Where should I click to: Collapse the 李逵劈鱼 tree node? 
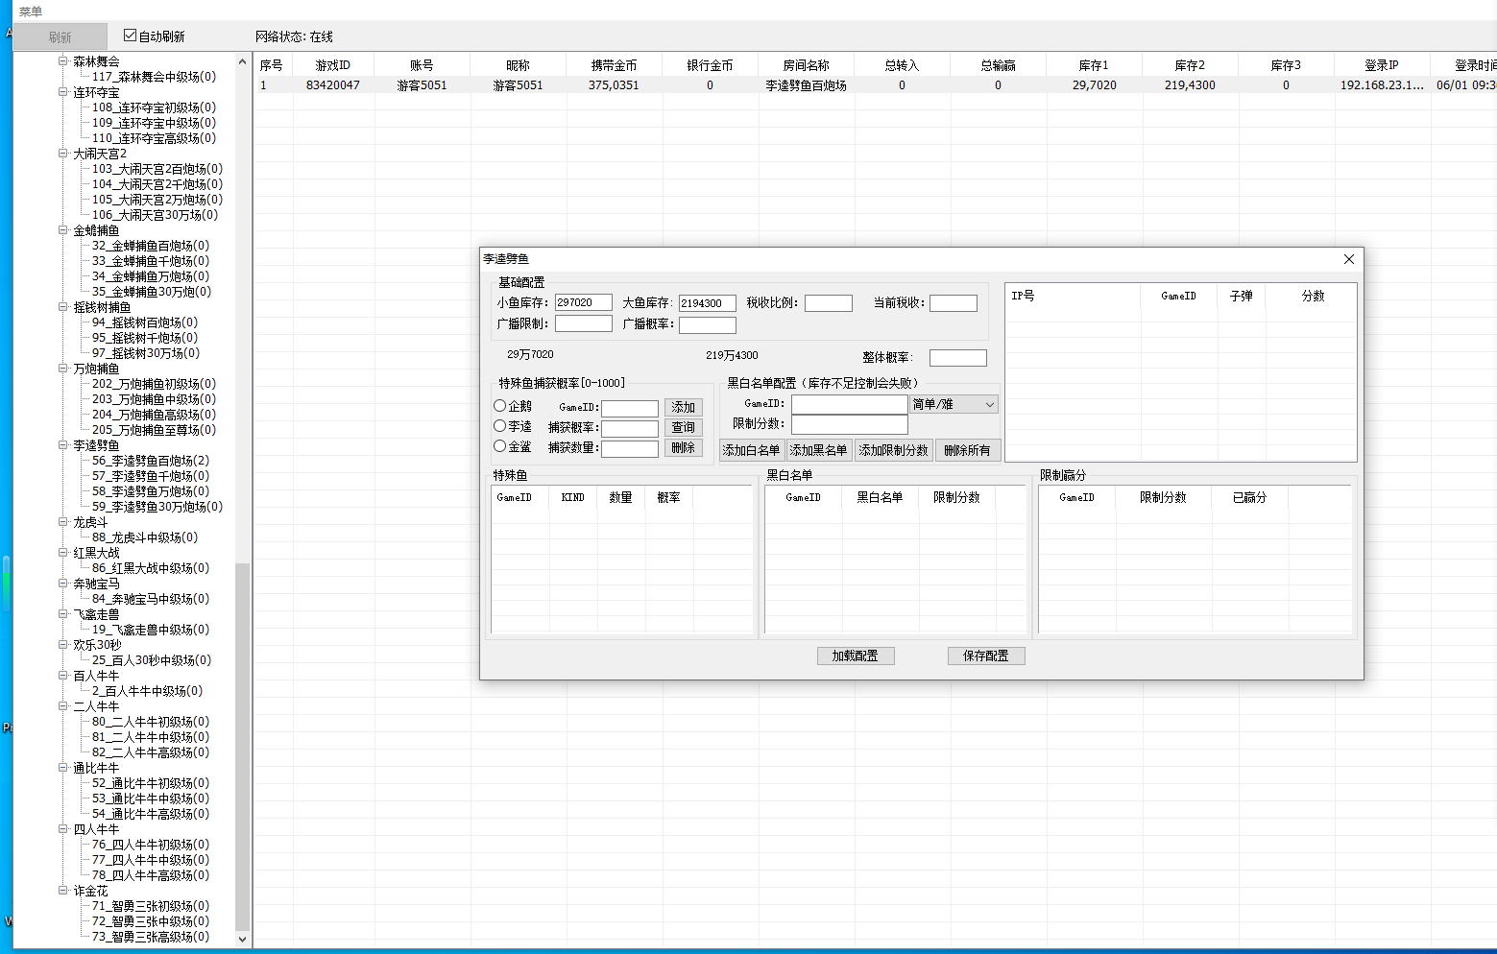point(63,445)
